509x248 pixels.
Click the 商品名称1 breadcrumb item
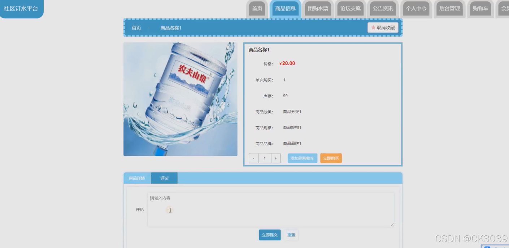point(171,28)
